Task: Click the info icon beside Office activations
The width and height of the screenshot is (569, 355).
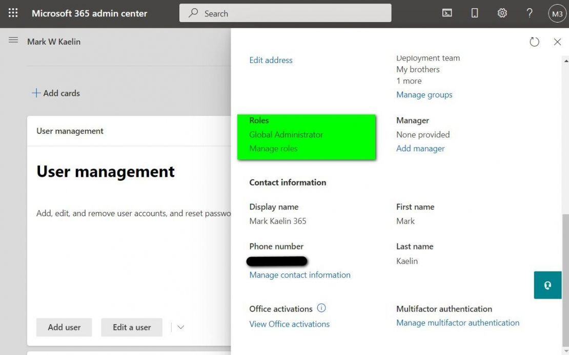Action: [321, 308]
